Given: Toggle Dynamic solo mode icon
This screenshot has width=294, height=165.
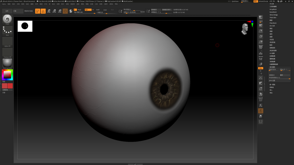Looking at the screenshot, I should tap(261, 116).
